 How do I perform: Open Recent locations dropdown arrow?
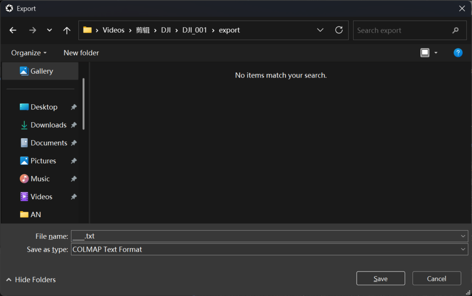[x=49, y=30]
